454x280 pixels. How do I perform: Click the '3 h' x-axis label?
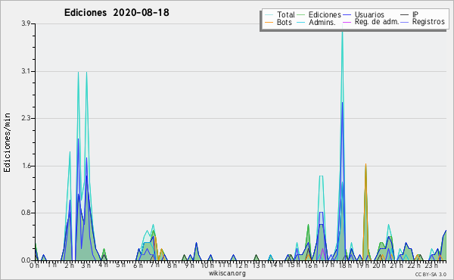click(x=86, y=266)
